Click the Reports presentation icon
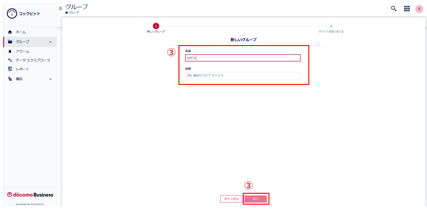This screenshot has width=427, height=209. 10,69
